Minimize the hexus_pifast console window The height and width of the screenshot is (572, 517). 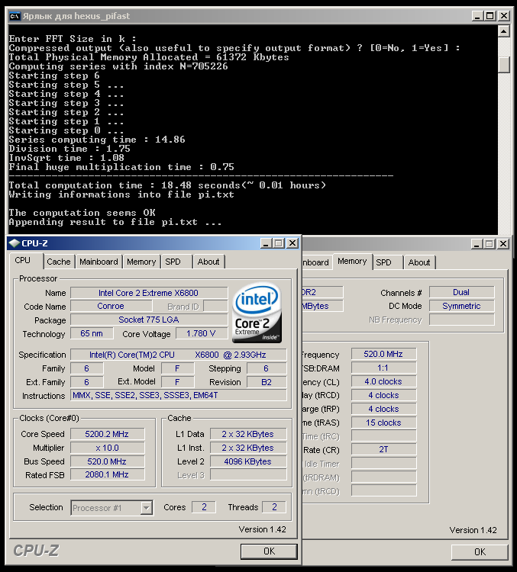tap(477, 16)
